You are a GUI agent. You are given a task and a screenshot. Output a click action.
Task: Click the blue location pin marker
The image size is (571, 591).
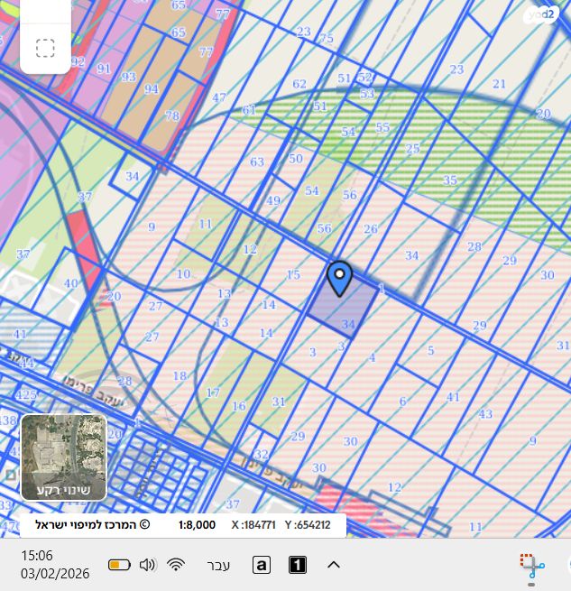(x=339, y=278)
